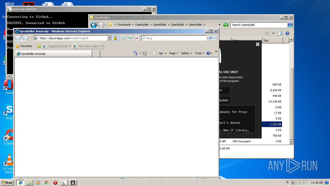Click the IE search magnifier button

210,38
